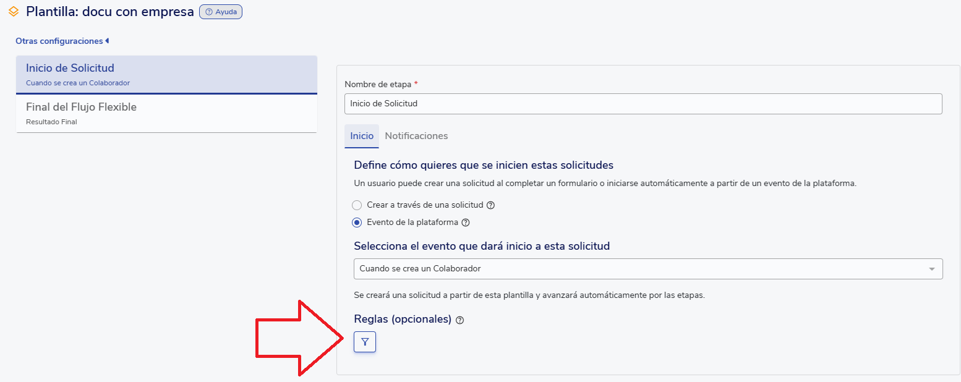The image size is (961, 382).
Task: Switch to the Inicio tab
Action: click(x=362, y=136)
